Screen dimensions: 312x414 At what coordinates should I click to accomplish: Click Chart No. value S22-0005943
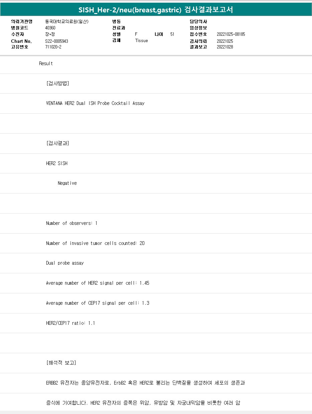point(56,41)
